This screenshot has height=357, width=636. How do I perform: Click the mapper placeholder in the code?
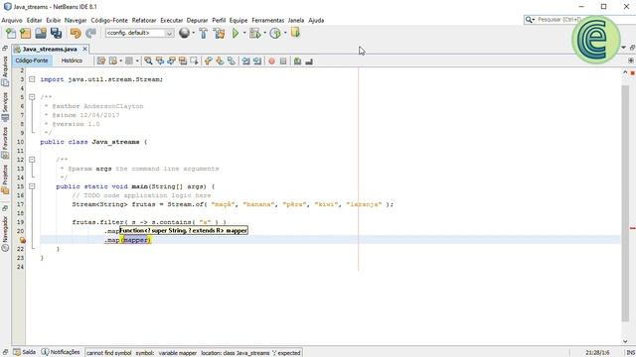tap(136, 240)
